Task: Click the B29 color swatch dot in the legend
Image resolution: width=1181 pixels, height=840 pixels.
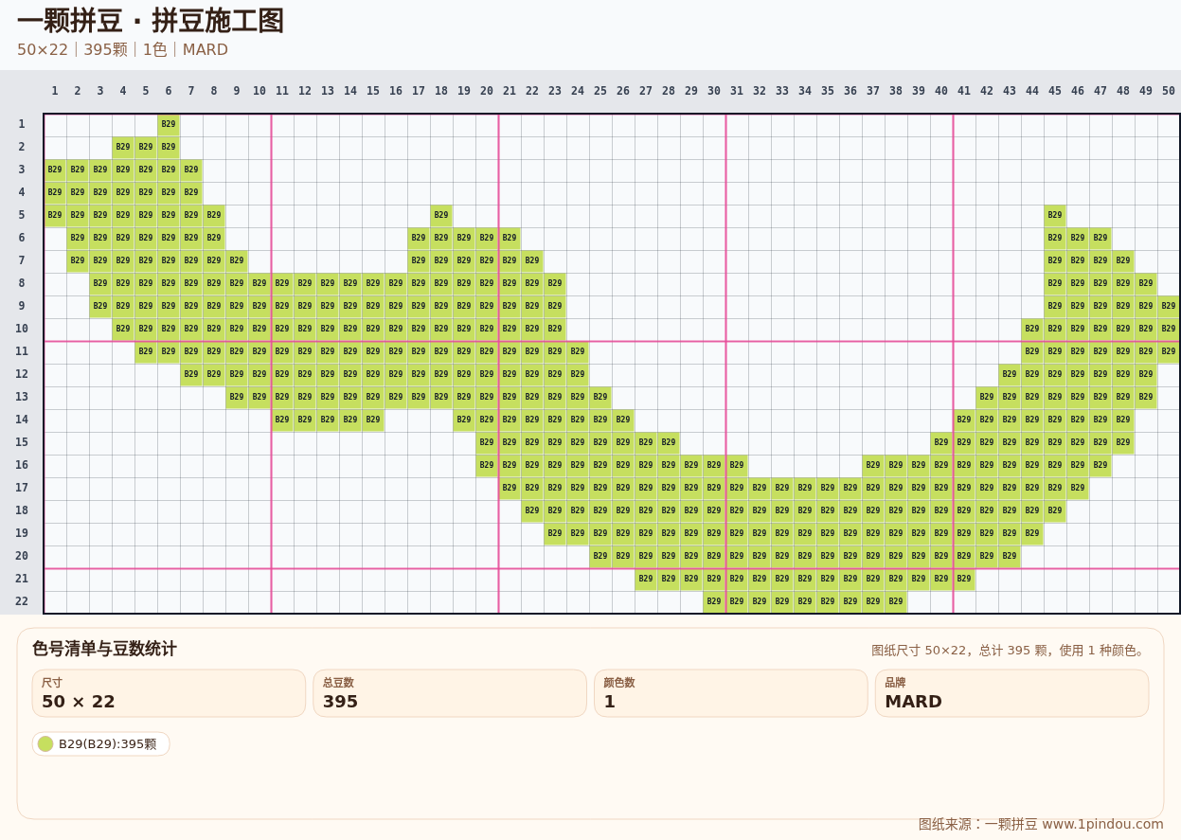Action: pyautogui.click(x=45, y=744)
